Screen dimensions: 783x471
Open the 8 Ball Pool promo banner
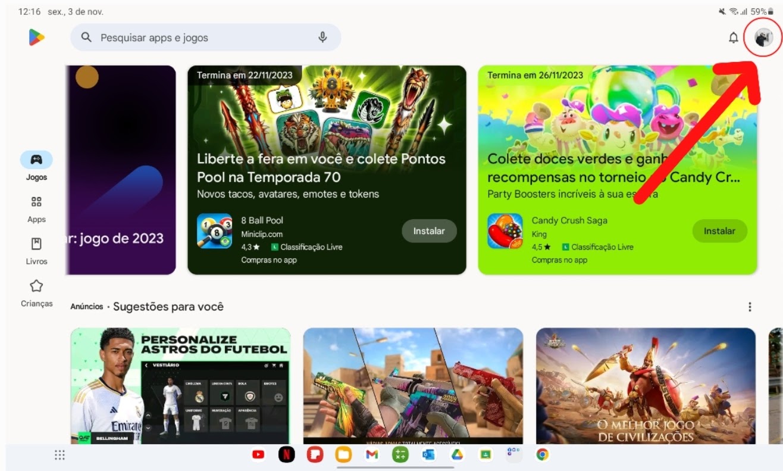point(327,170)
